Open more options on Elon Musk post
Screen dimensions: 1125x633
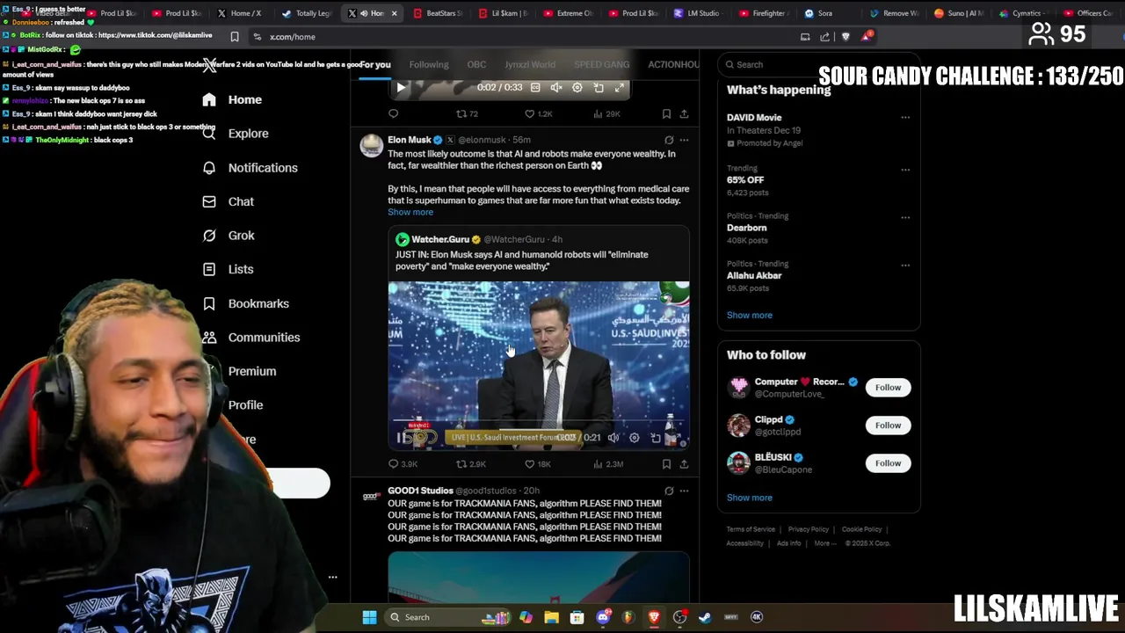point(684,140)
